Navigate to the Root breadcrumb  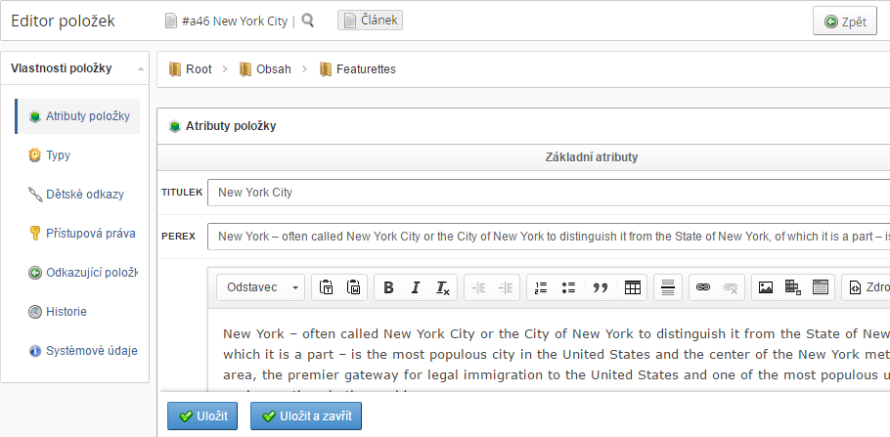point(190,69)
